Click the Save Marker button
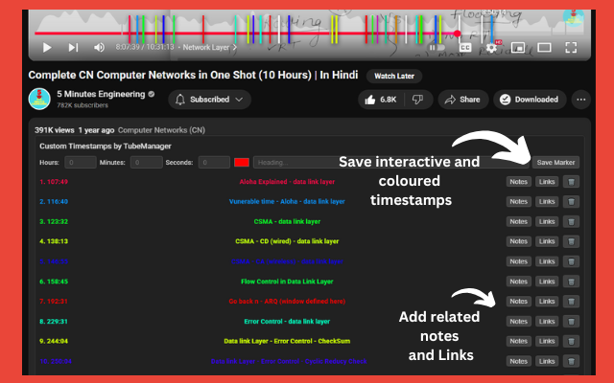Image resolution: width=614 pixels, height=383 pixels. pyautogui.click(x=555, y=162)
